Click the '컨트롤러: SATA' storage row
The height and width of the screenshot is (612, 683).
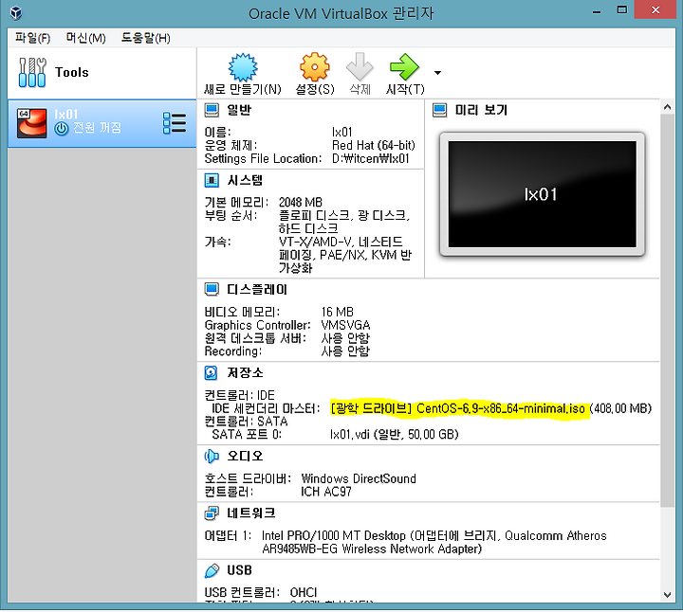pos(246,422)
